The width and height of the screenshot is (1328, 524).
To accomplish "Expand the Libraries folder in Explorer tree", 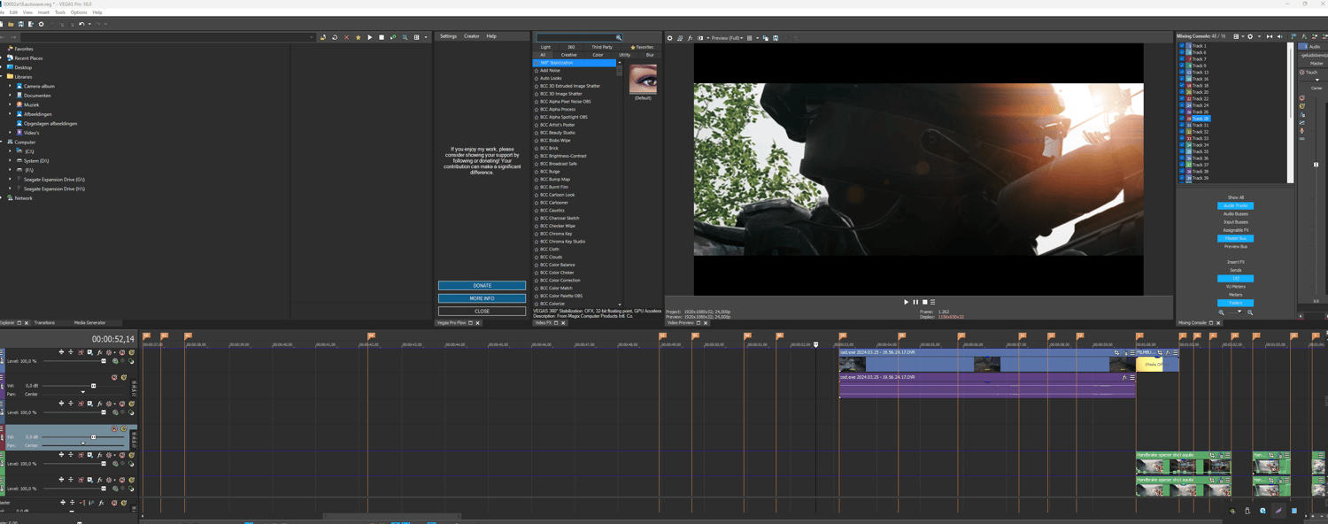I will pyautogui.click(x=2, y=77).
